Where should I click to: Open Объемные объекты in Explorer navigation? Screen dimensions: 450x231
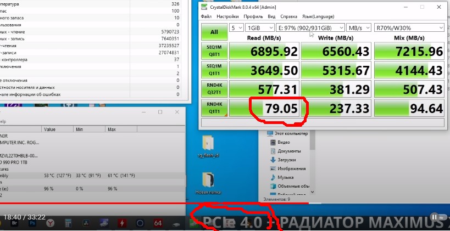(290, 186)
